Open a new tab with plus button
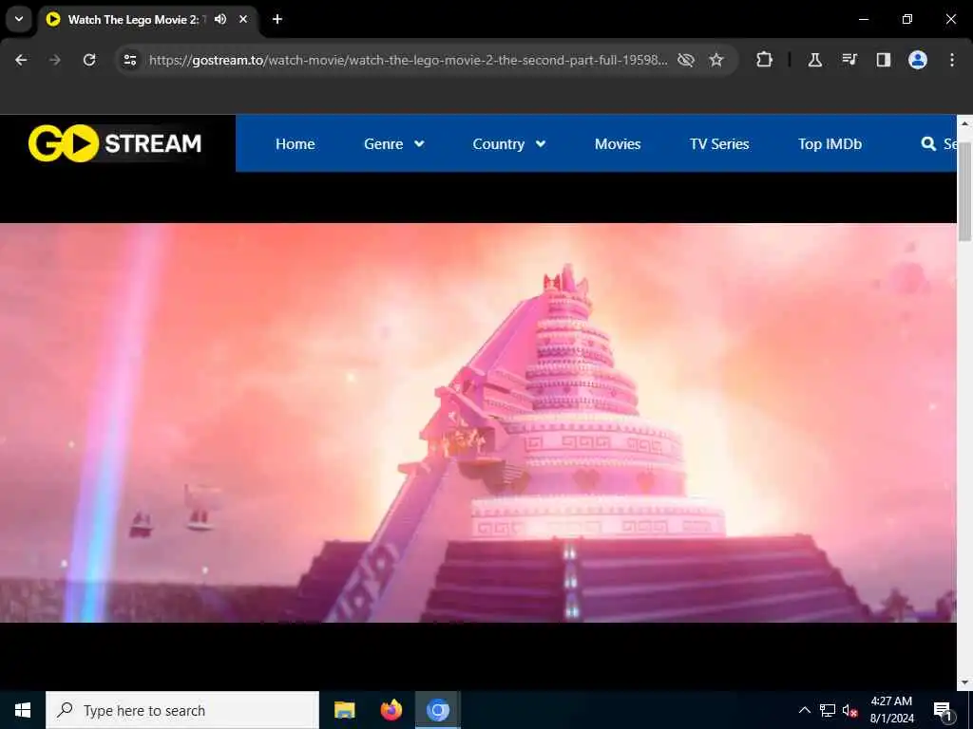Image resolution: width=973 pixels, height=729 pixels. pos(277,19)
